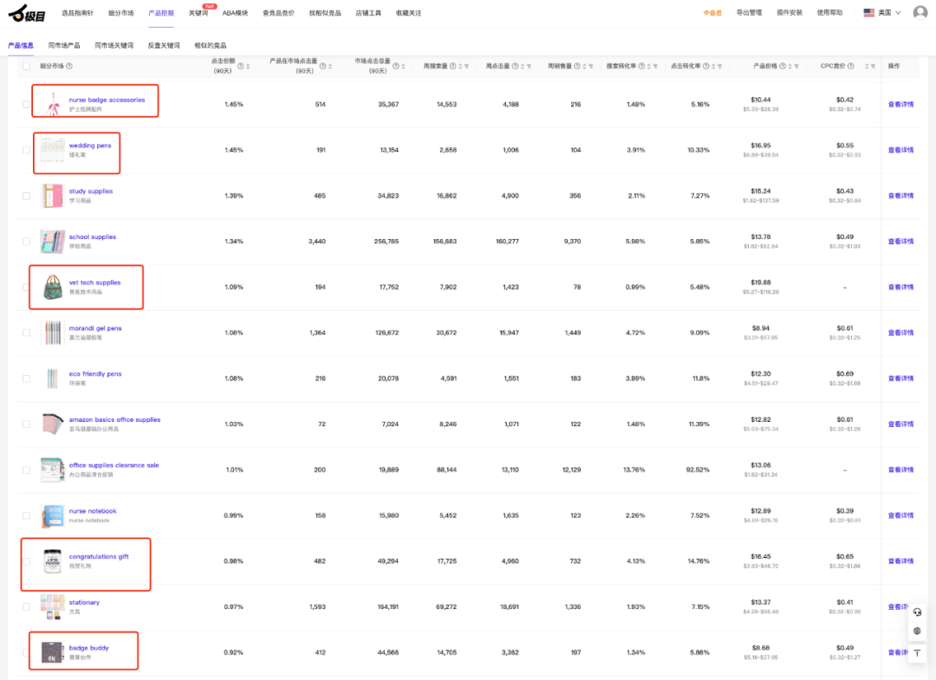Sort by 产品价格 column arrows
This screenshot has height=680, width=936.
pos(790,66)
